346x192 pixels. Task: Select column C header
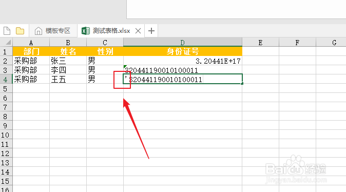[x=105, y=43]
